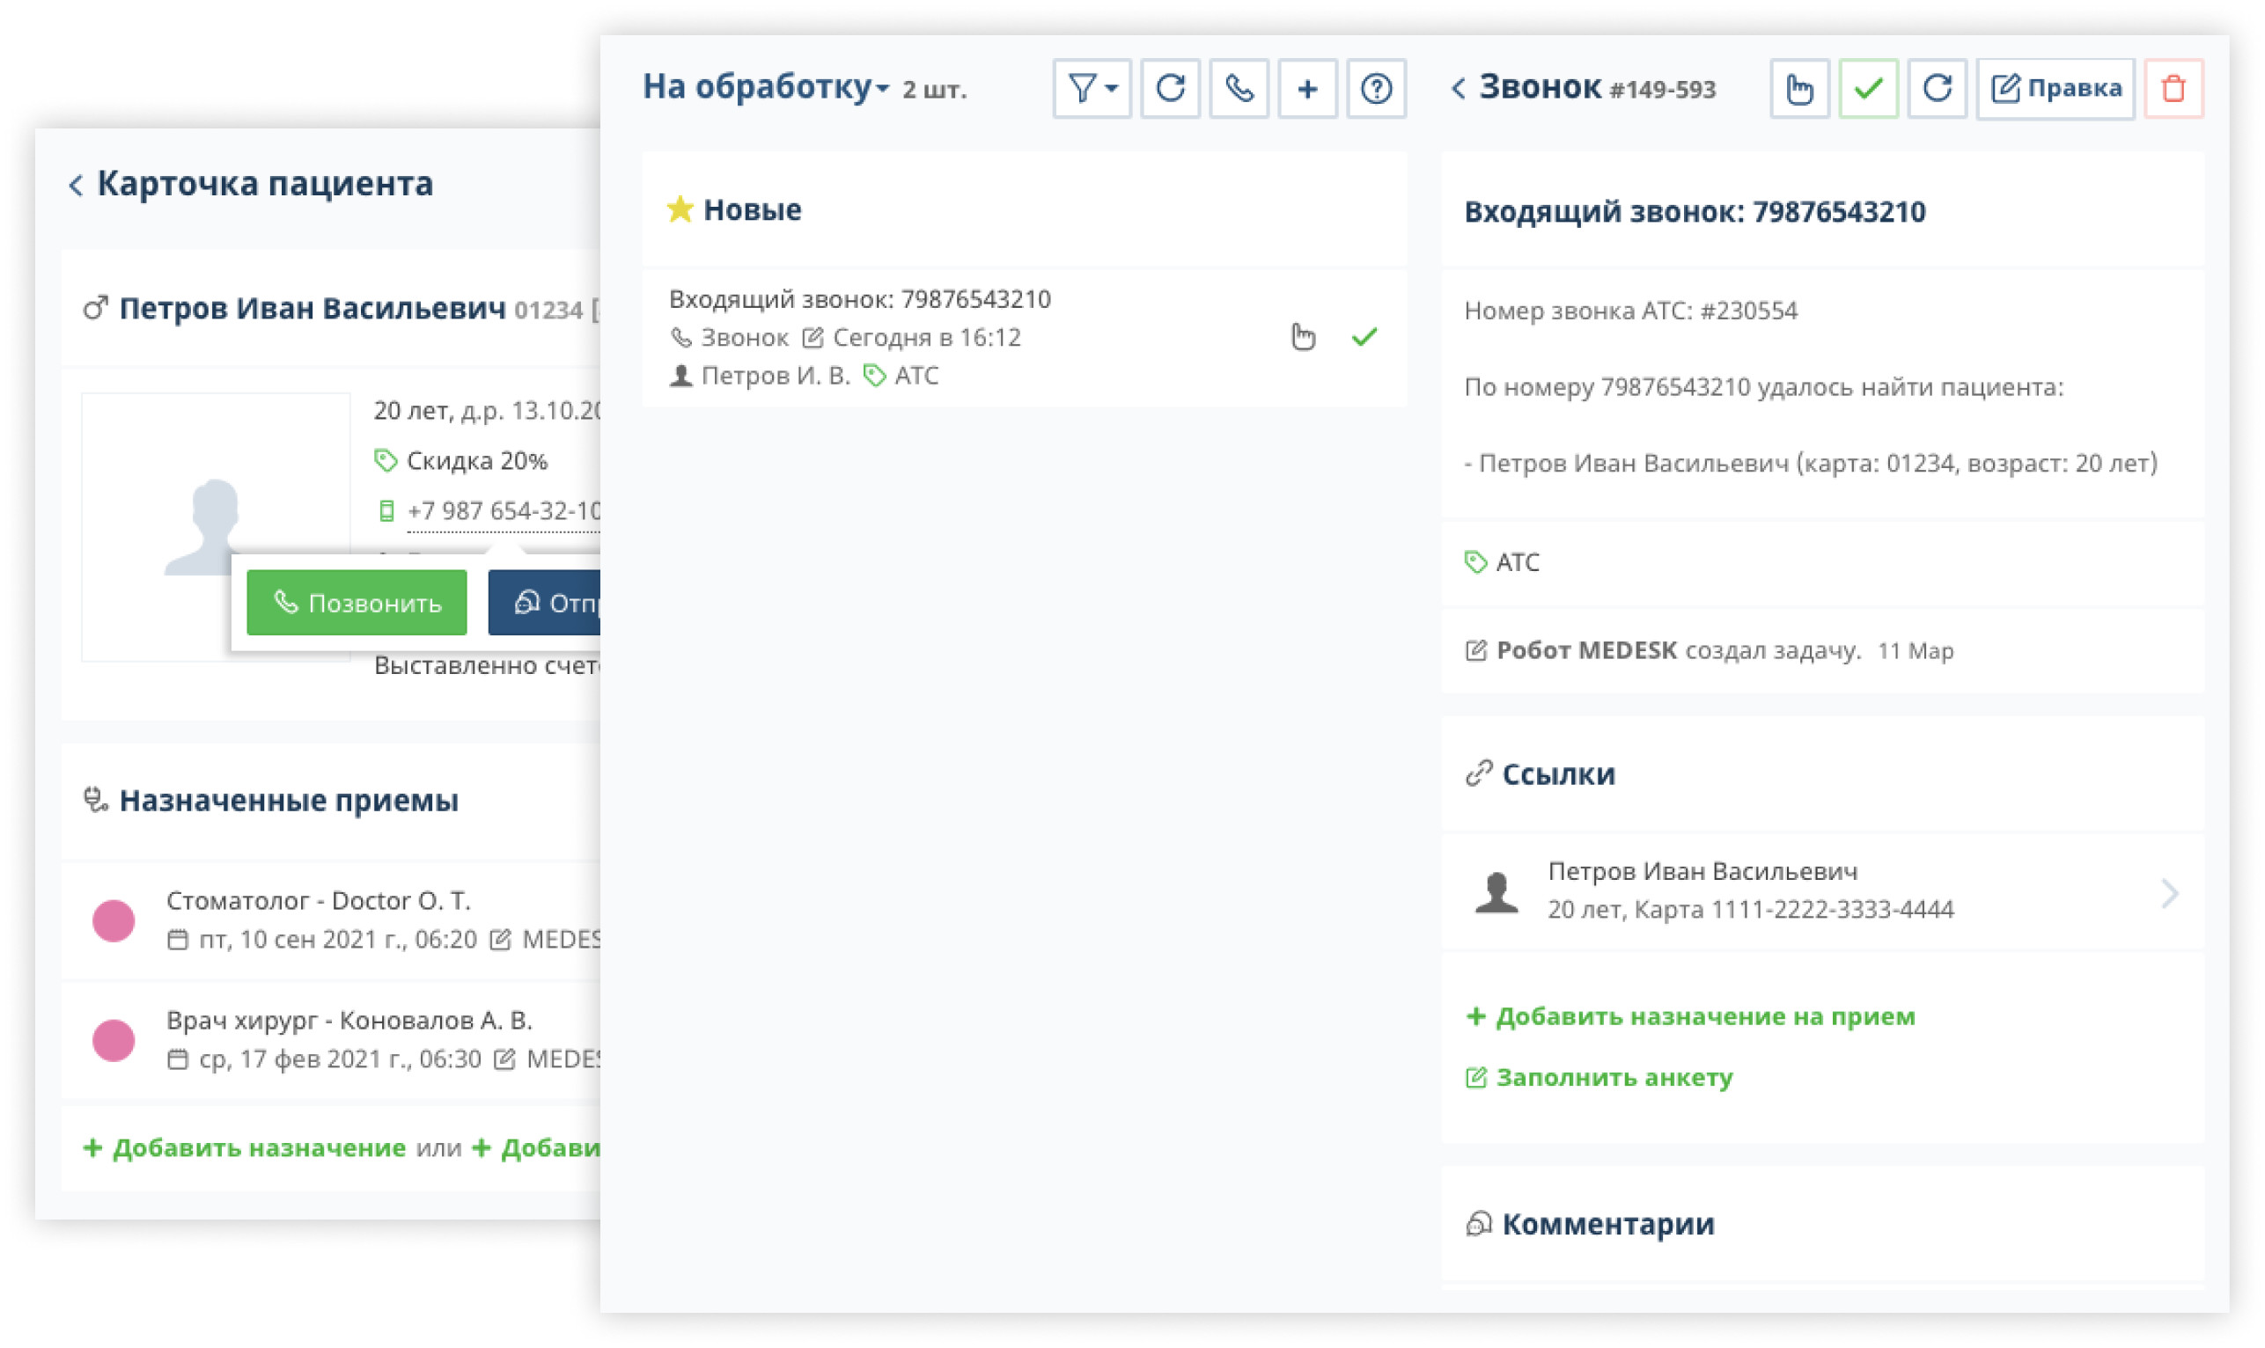Refresh the task list with reload icon

pyautogui.click(x=1170, y=88)
